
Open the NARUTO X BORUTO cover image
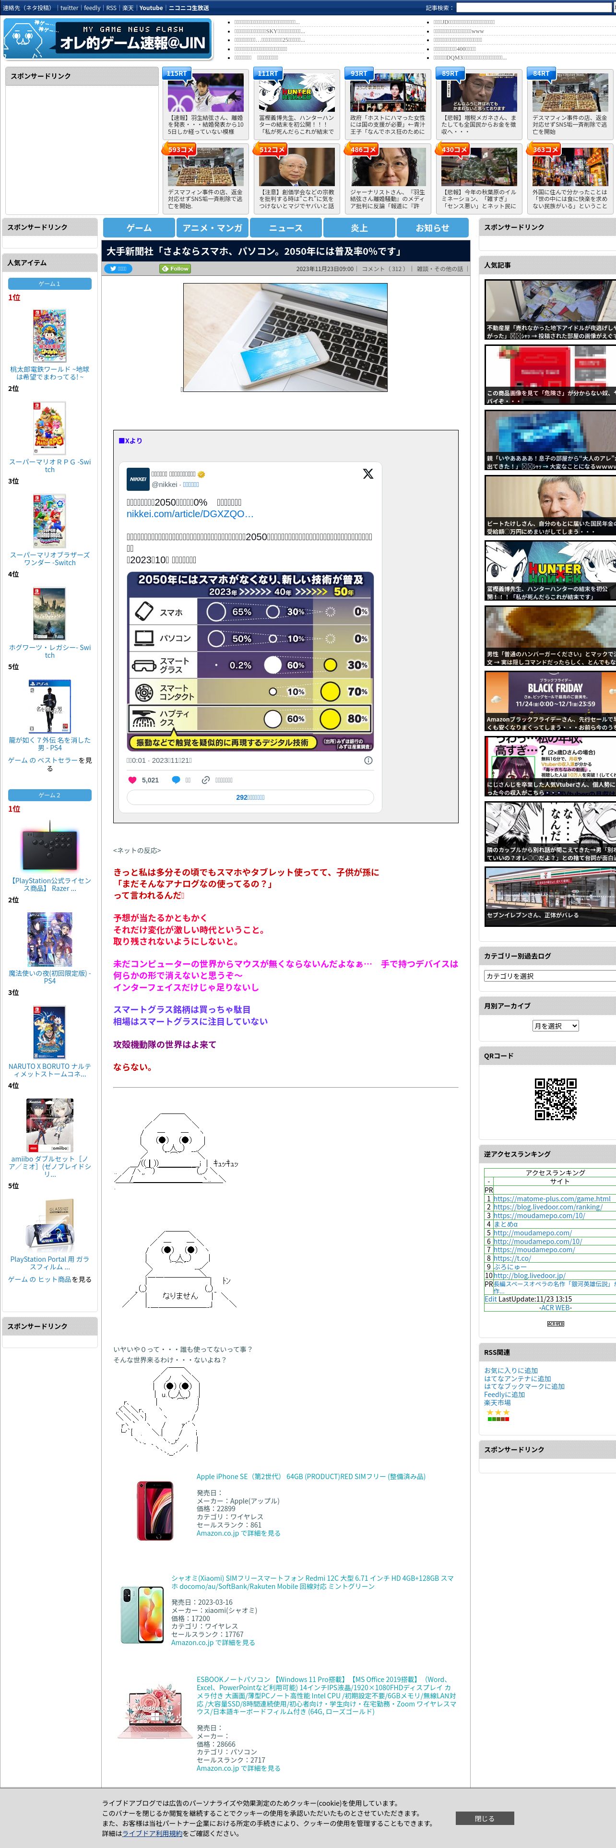[x=49, y=1031]
